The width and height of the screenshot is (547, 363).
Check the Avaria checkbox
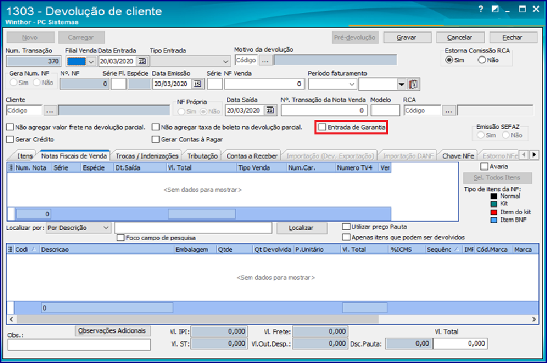pos(484,166)
